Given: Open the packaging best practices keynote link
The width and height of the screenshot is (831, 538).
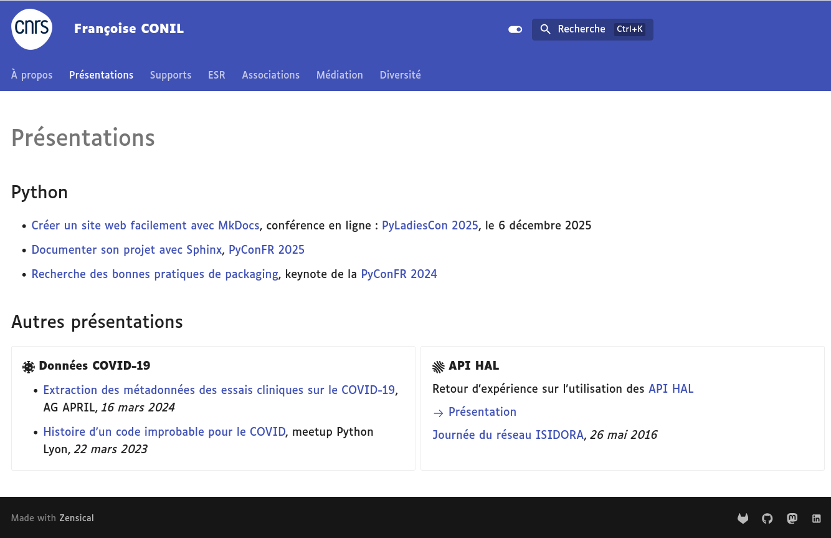Looking at the screenshot, I should click(x=154, y=274).
